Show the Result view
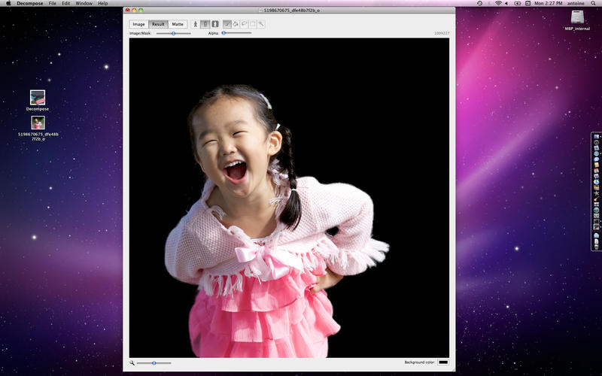Screen dimensions: 602x376 [x=158, y=24]
